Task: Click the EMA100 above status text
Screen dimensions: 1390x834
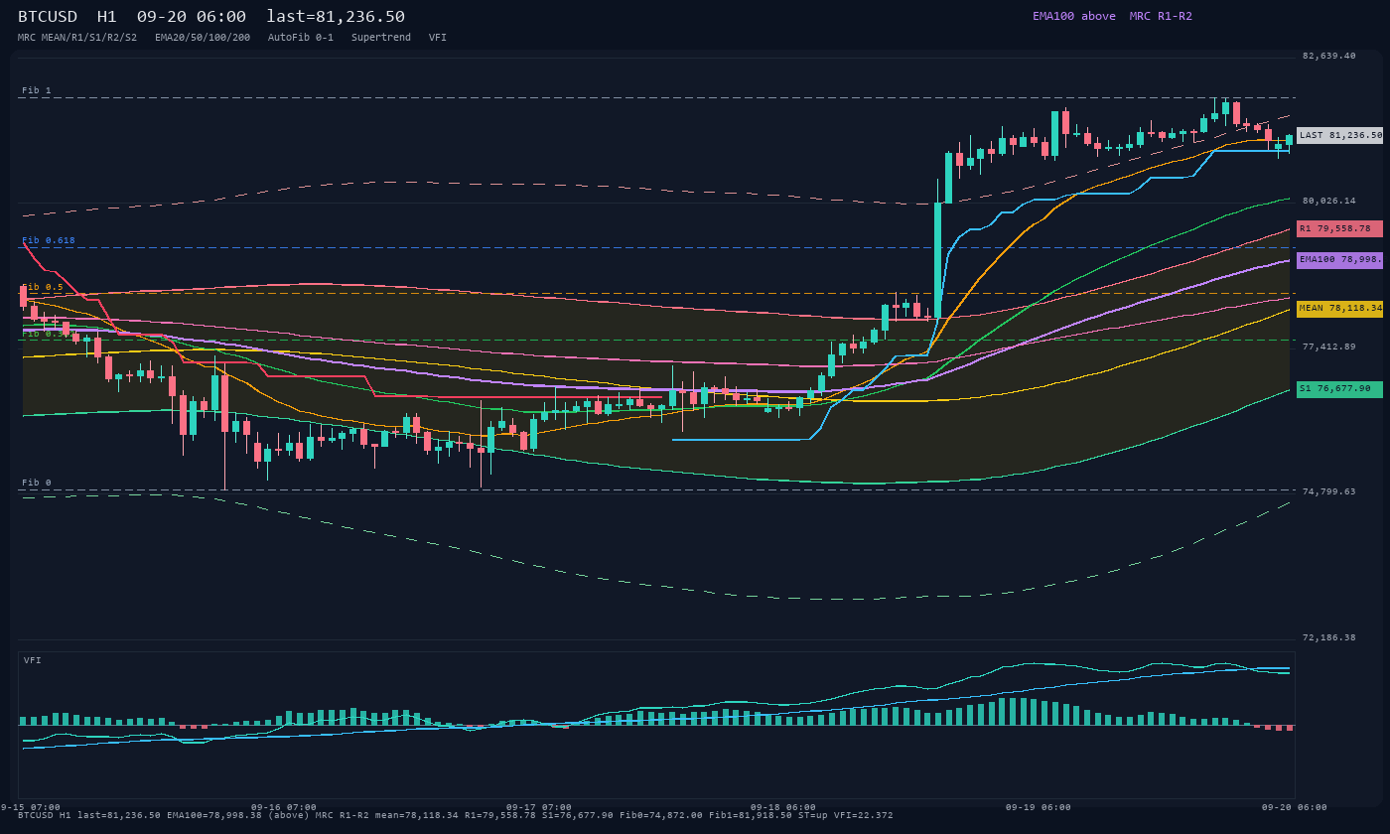Action: [1073, 16]
